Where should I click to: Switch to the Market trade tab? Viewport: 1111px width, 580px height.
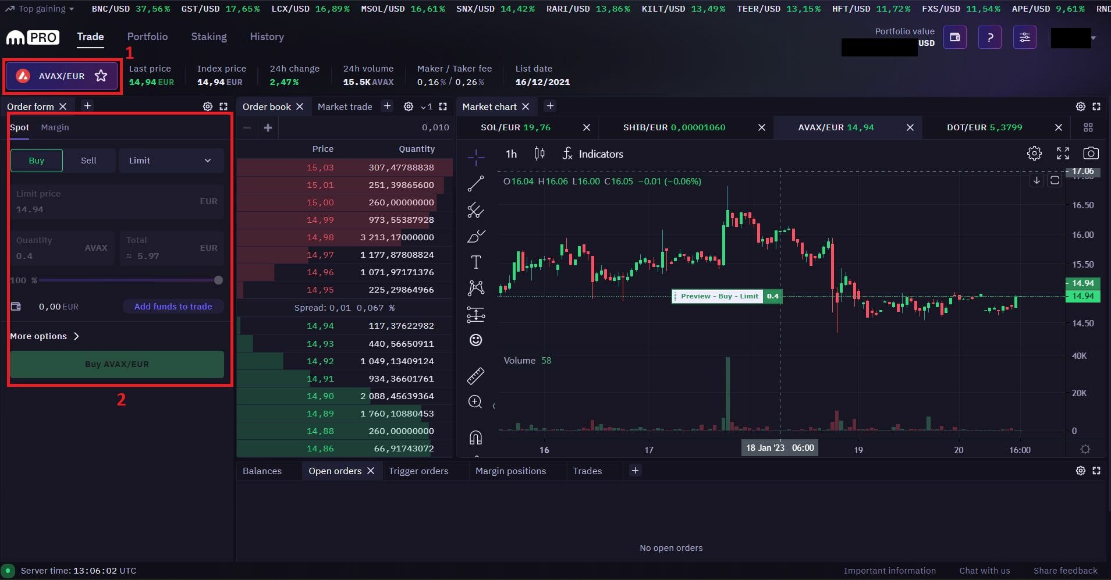pos(345,106)
